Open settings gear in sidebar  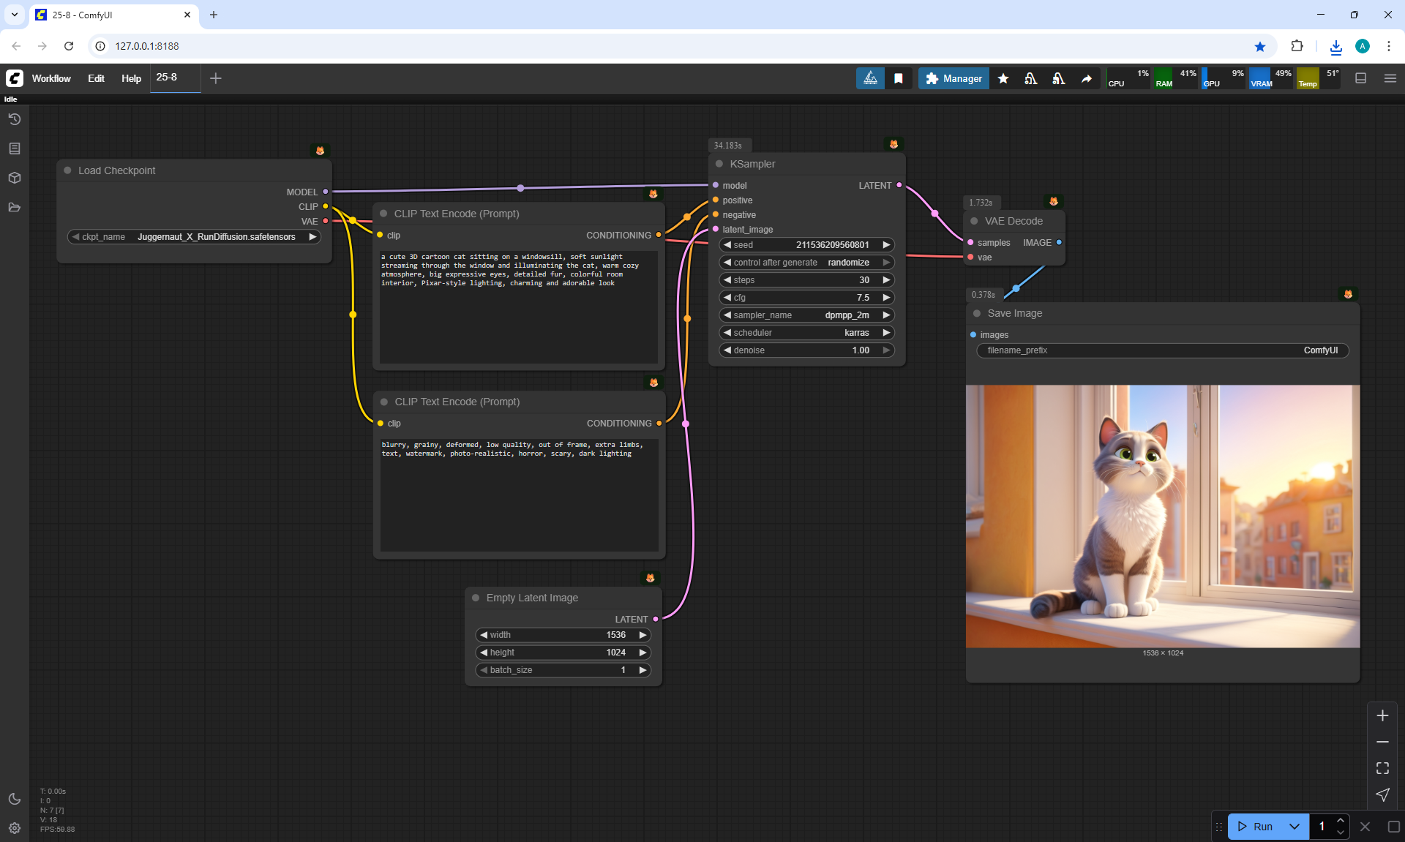(x=15, y=828)
